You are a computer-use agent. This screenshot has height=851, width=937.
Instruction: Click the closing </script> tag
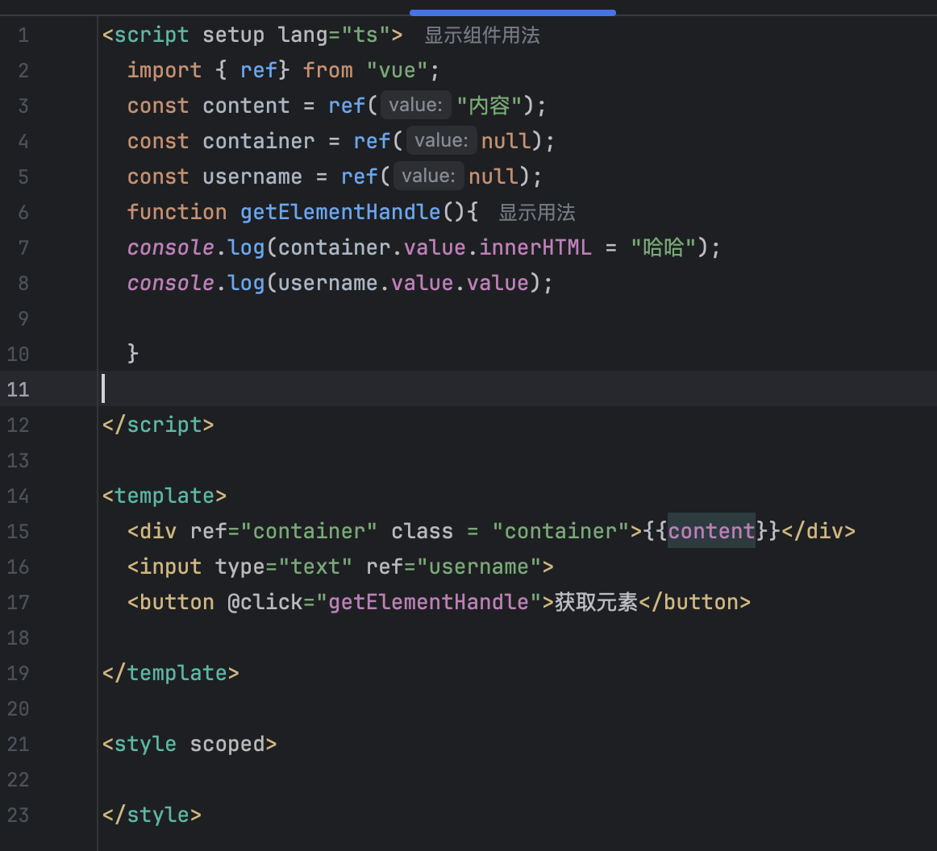[158, 425]
